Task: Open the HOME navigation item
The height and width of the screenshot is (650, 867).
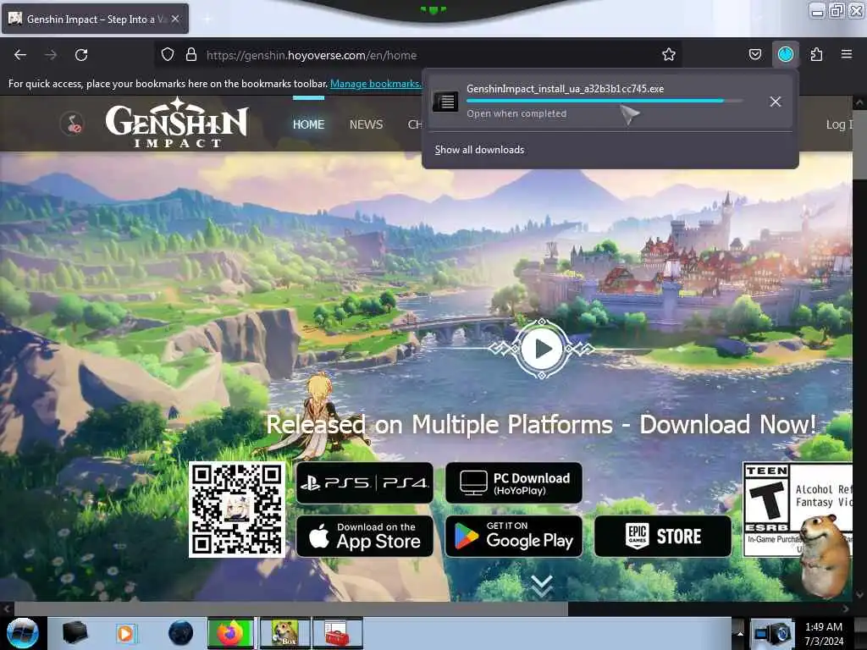Action: pyautogui.click(x=308, y=124)
